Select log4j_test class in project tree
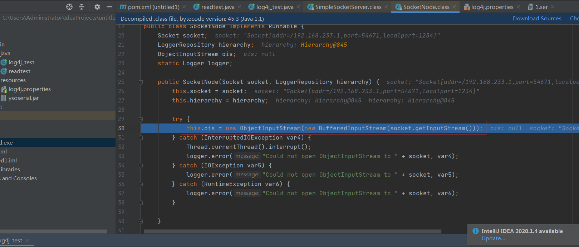The image size is (579, 247). (21, 62)
